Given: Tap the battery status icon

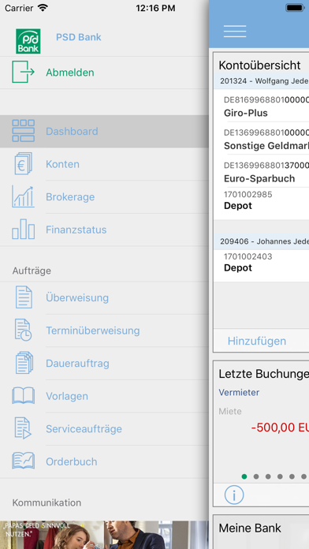Looking at the screenshot, I should [295, 8].
